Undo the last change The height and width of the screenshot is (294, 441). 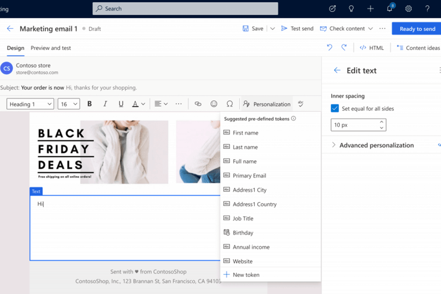point(329,47)
